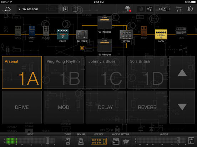Viewport: 197px width, 147px height.
Task: Select the 1B Ping Pong Rhythm preset
Action: point(64,72)
